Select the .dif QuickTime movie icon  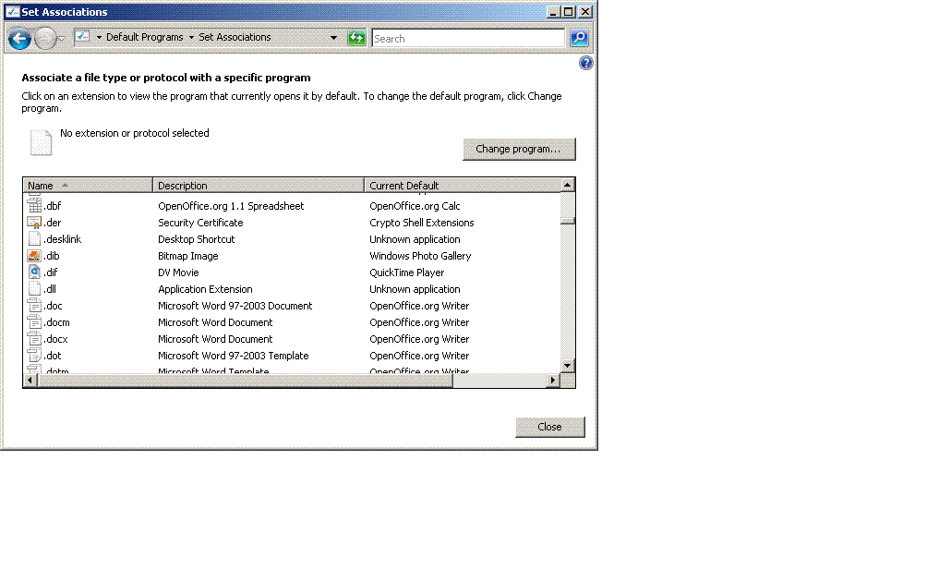(x=35, y=272)
